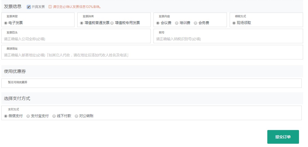Select 会务费 as invoice content
This screenshot has height=147, width=308.
coord(196,23)
